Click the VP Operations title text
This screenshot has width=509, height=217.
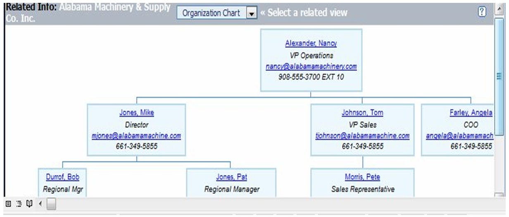311,55
